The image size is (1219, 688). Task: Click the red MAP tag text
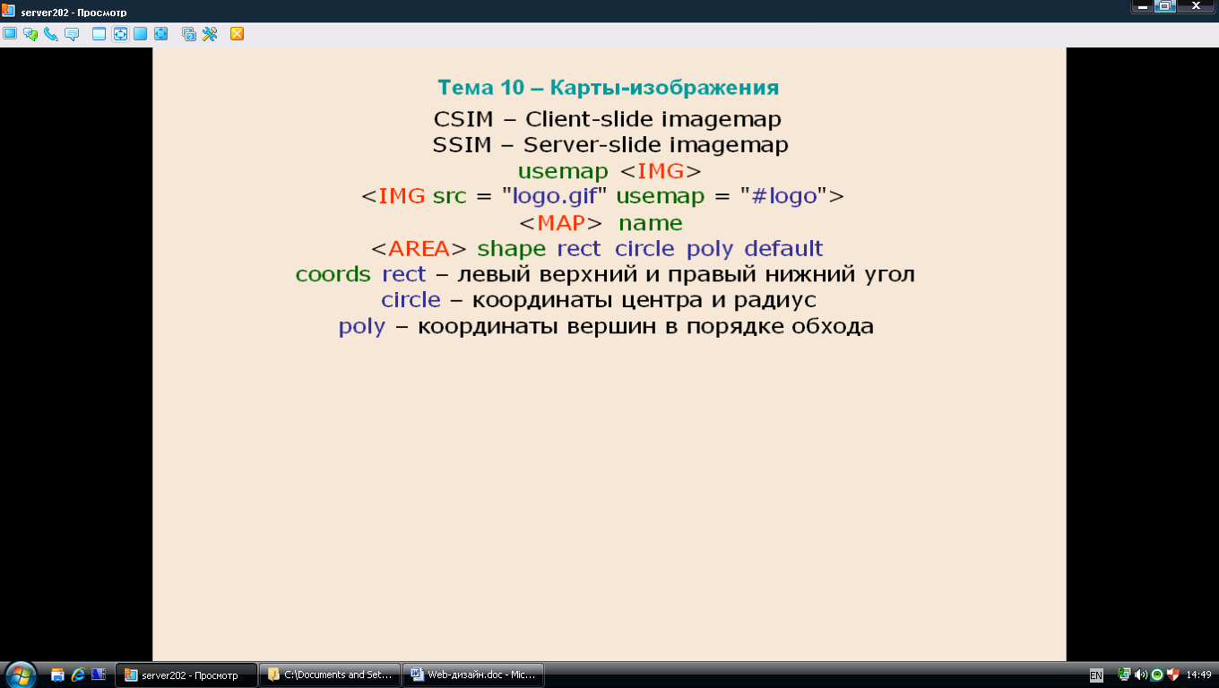(561, 222)
